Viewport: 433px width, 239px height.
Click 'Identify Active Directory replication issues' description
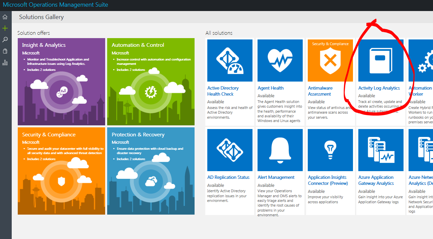[227, 196]
